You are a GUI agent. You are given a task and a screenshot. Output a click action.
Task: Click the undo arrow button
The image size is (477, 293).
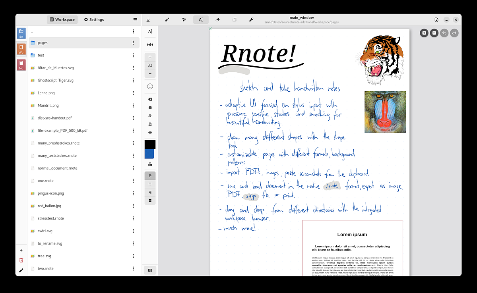pos(444,33)
